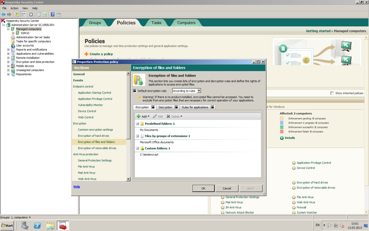The image size is (369, 231).
Task: Click the Create a policy link
Action: point(101,54)
